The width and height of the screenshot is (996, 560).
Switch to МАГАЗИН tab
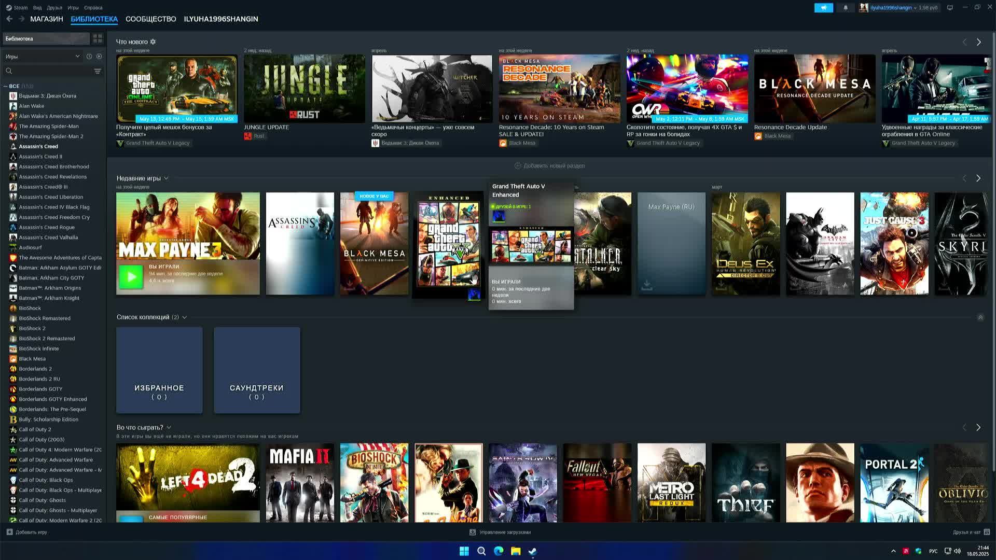tap(47, 19)
